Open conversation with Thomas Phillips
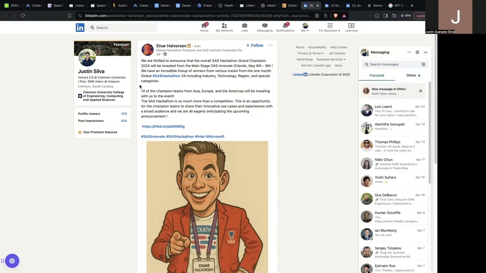This screenshot has width=486, height=273. [x=393, y=146]
